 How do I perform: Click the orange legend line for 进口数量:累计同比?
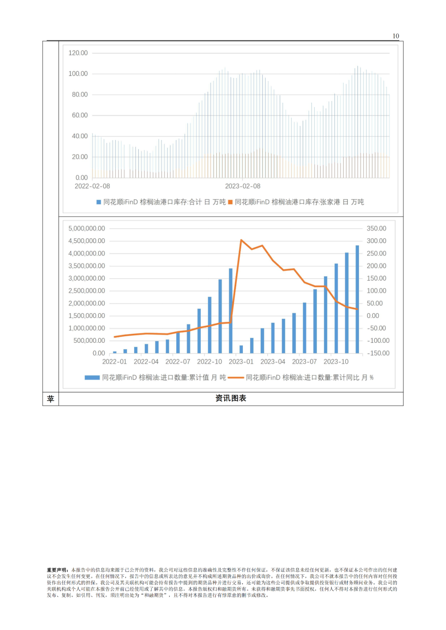tap(236, 378)
